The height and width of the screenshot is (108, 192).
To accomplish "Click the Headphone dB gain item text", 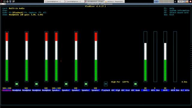I will (x=26, y=15).
